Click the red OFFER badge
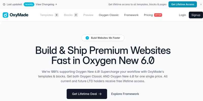Image resolution: width=203 pixels, height=101 pixels. 158,15
